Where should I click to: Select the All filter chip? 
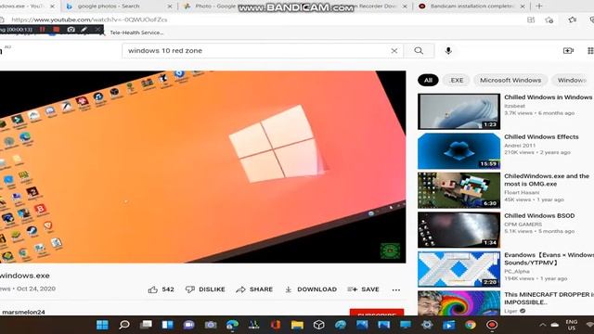coord(428,81)
